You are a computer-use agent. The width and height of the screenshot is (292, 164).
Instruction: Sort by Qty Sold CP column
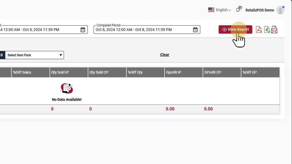107,72
